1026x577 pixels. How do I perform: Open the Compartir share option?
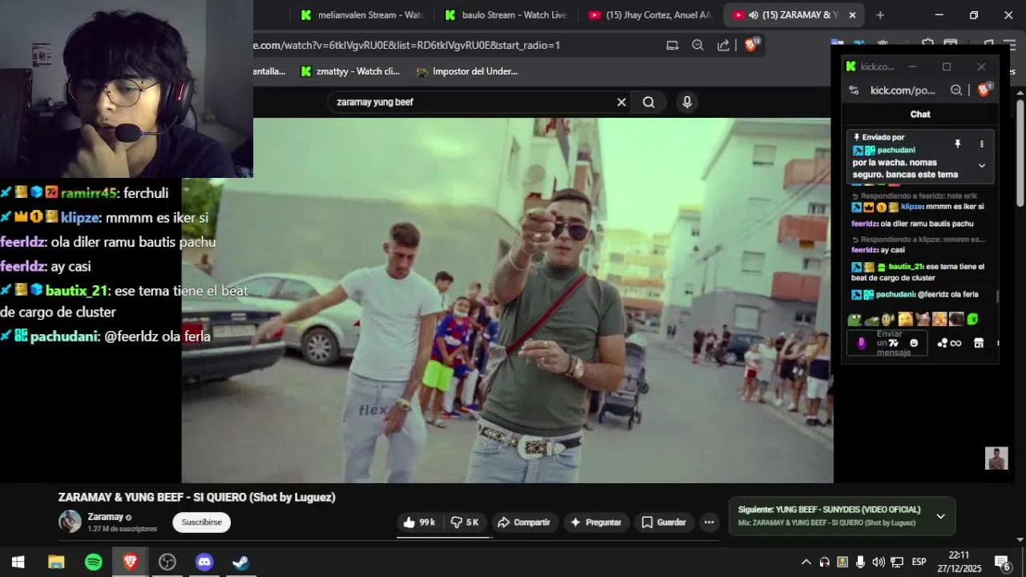(523, 523)
